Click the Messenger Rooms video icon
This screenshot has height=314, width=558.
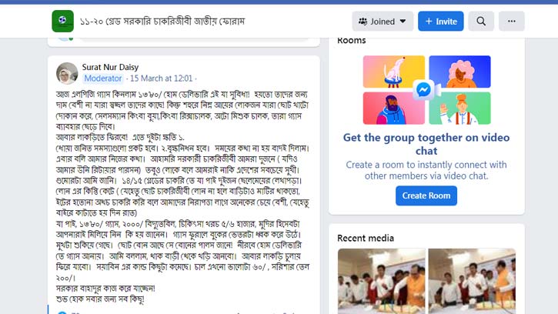pyautogui.click(x=426, y=89)
